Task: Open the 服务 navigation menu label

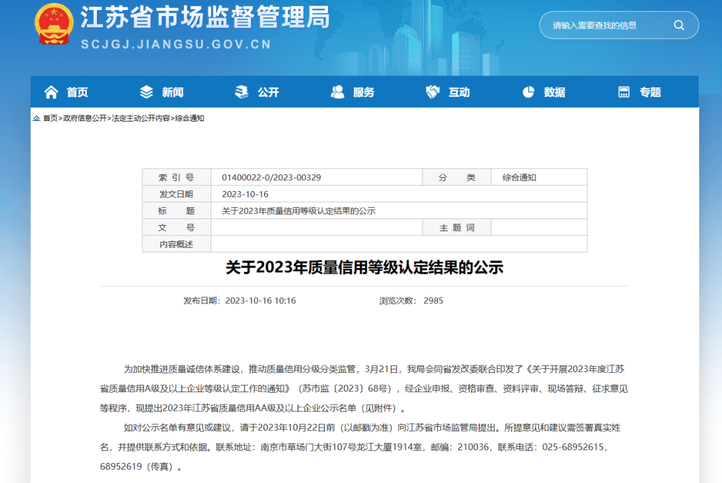Action: click(364, 92)
